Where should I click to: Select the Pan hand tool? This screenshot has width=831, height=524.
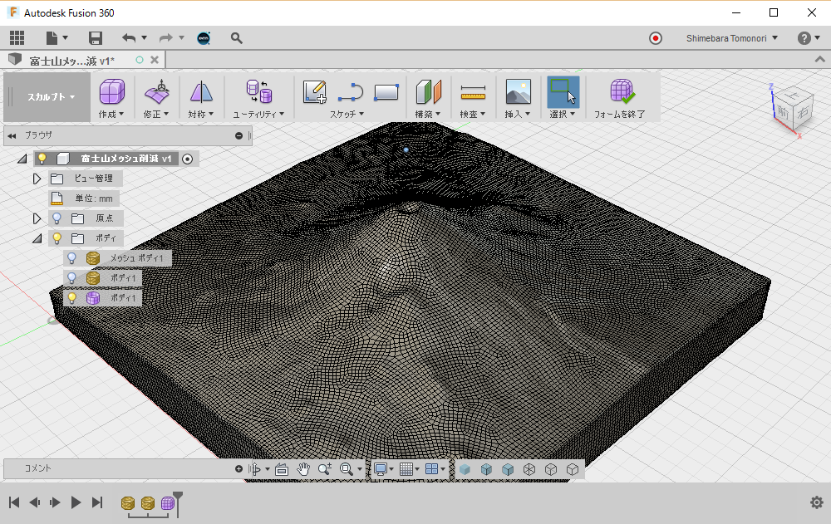303,469
